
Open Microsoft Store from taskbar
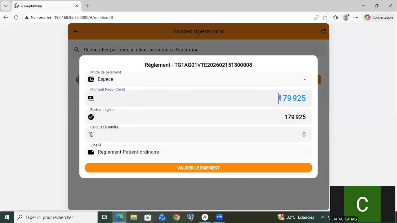pyautogui.click(x=148, y=217)
